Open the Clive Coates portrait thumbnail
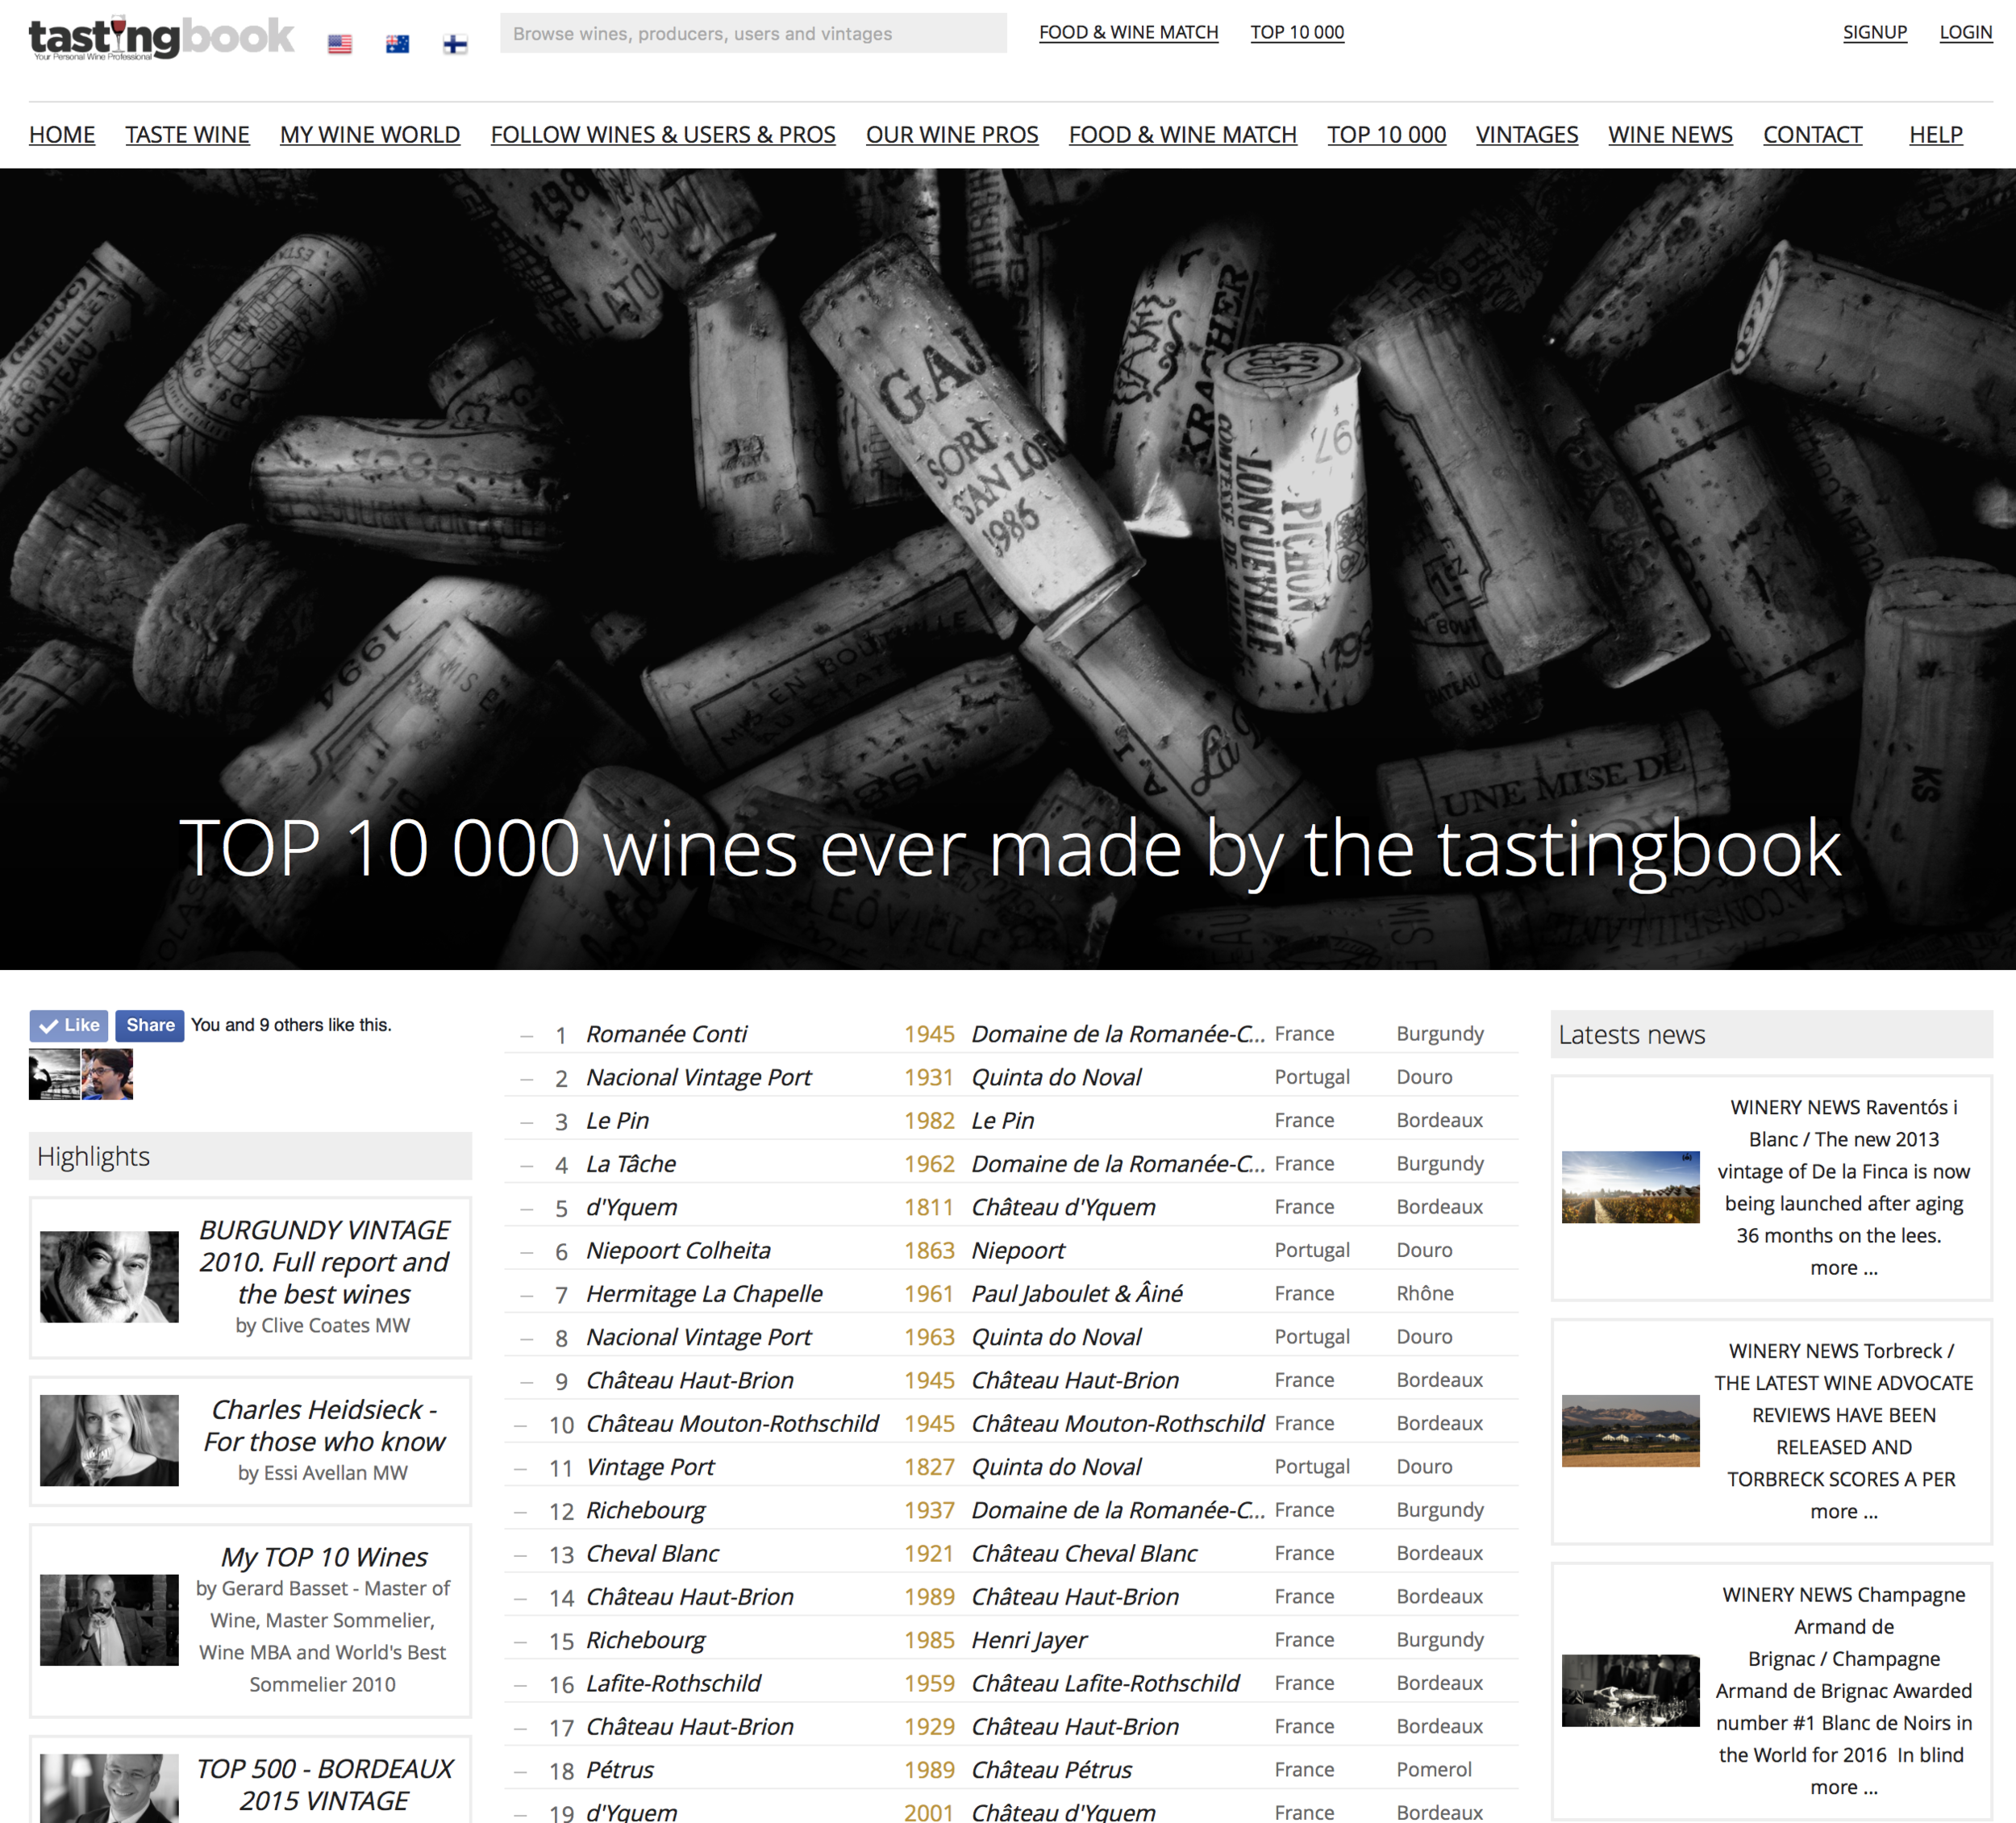This screenshot has width=2016, height=1823. (x=109, y=1277)
